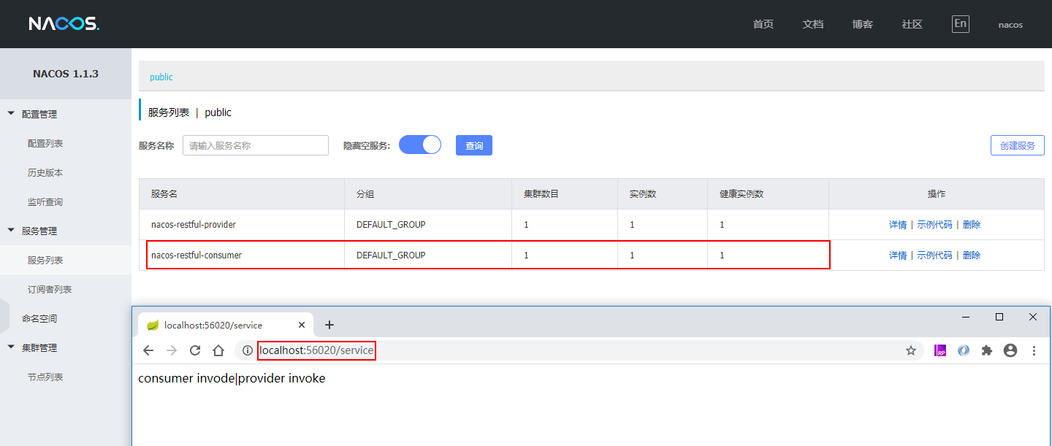Screen dimensions: 1052x446
Task: Select the public namespace link
Action: coord(161,77)
